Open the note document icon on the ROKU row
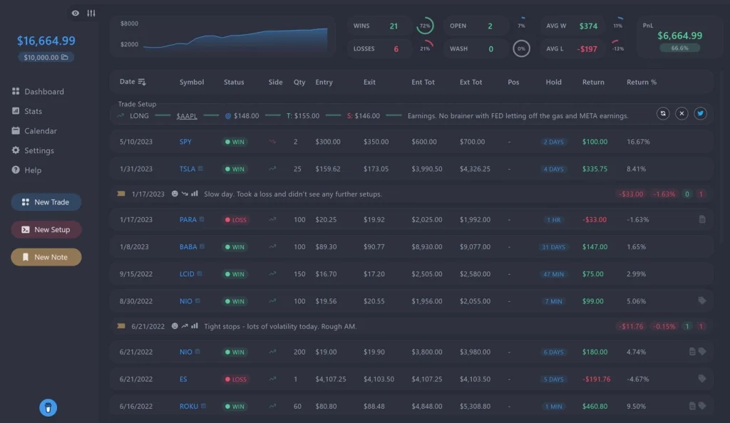Viewport: 730px width, 423px height. pyautogui.click(x=691, y=406)
